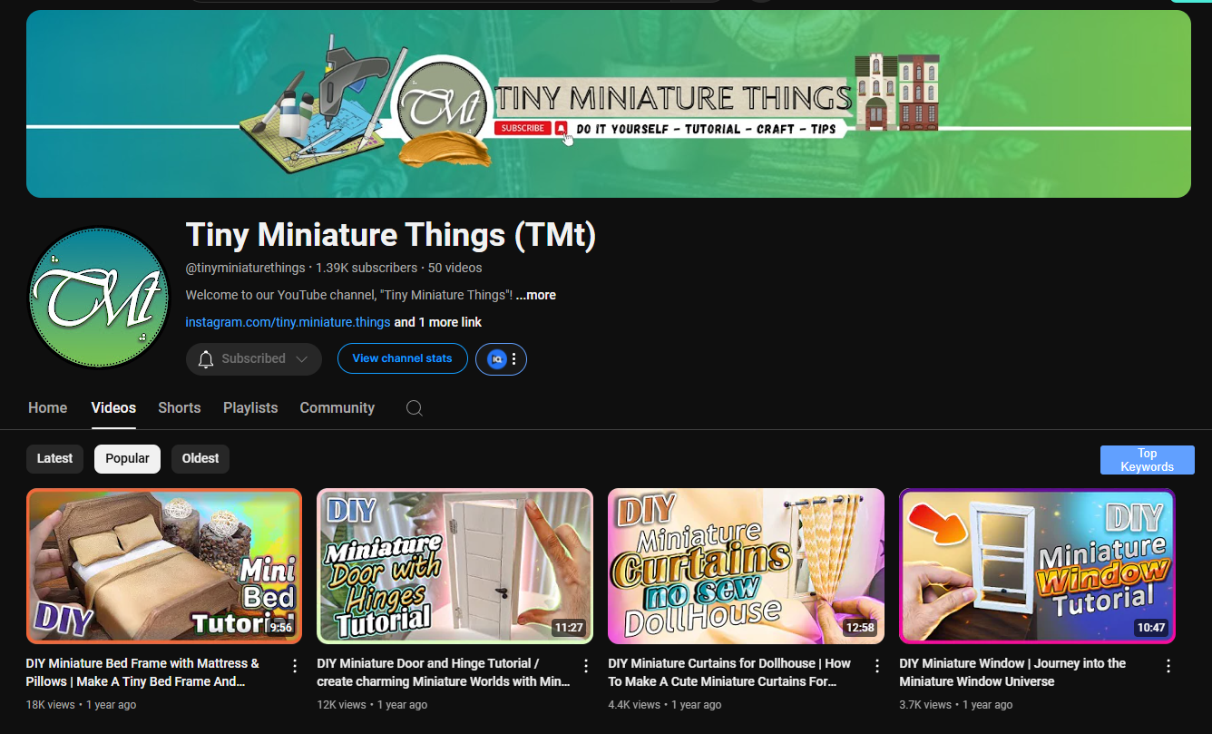Play the DIY Miniature Curtains video thumbnail

746,565
